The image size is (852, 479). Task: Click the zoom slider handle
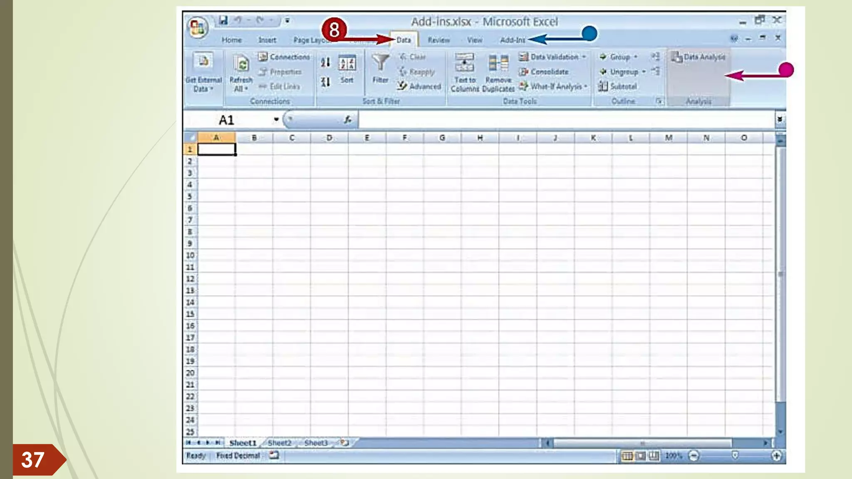(735, 456)
